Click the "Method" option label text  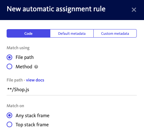click(24, 67)
